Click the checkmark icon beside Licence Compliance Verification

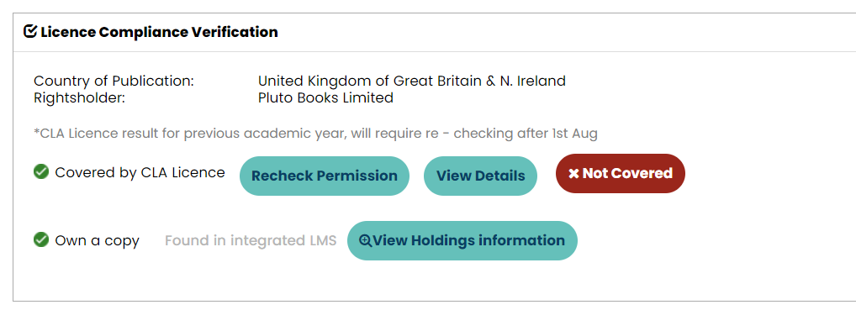click(x=30, y=32)
